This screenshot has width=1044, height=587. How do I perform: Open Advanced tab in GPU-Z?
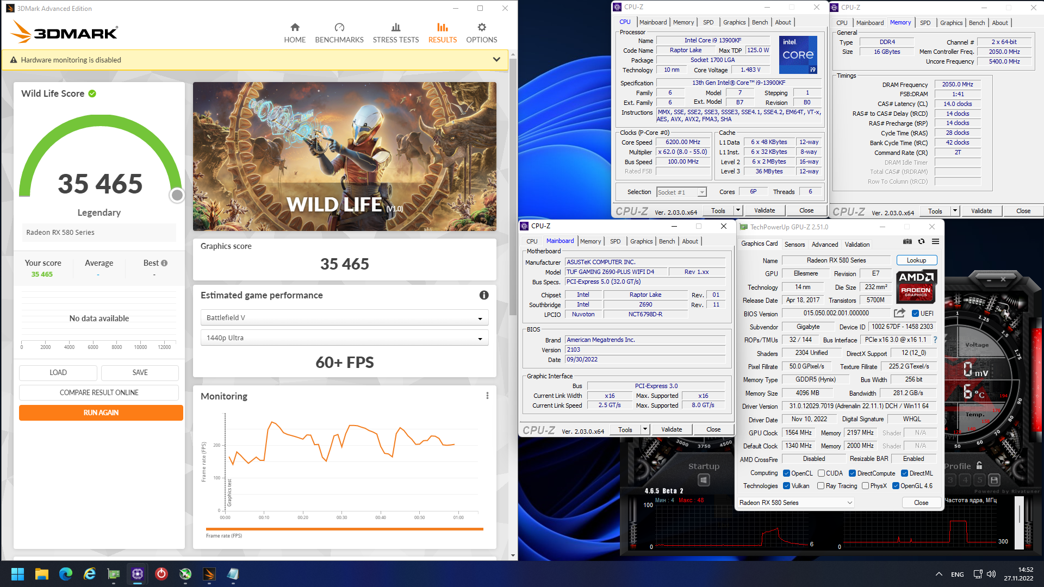825,245
